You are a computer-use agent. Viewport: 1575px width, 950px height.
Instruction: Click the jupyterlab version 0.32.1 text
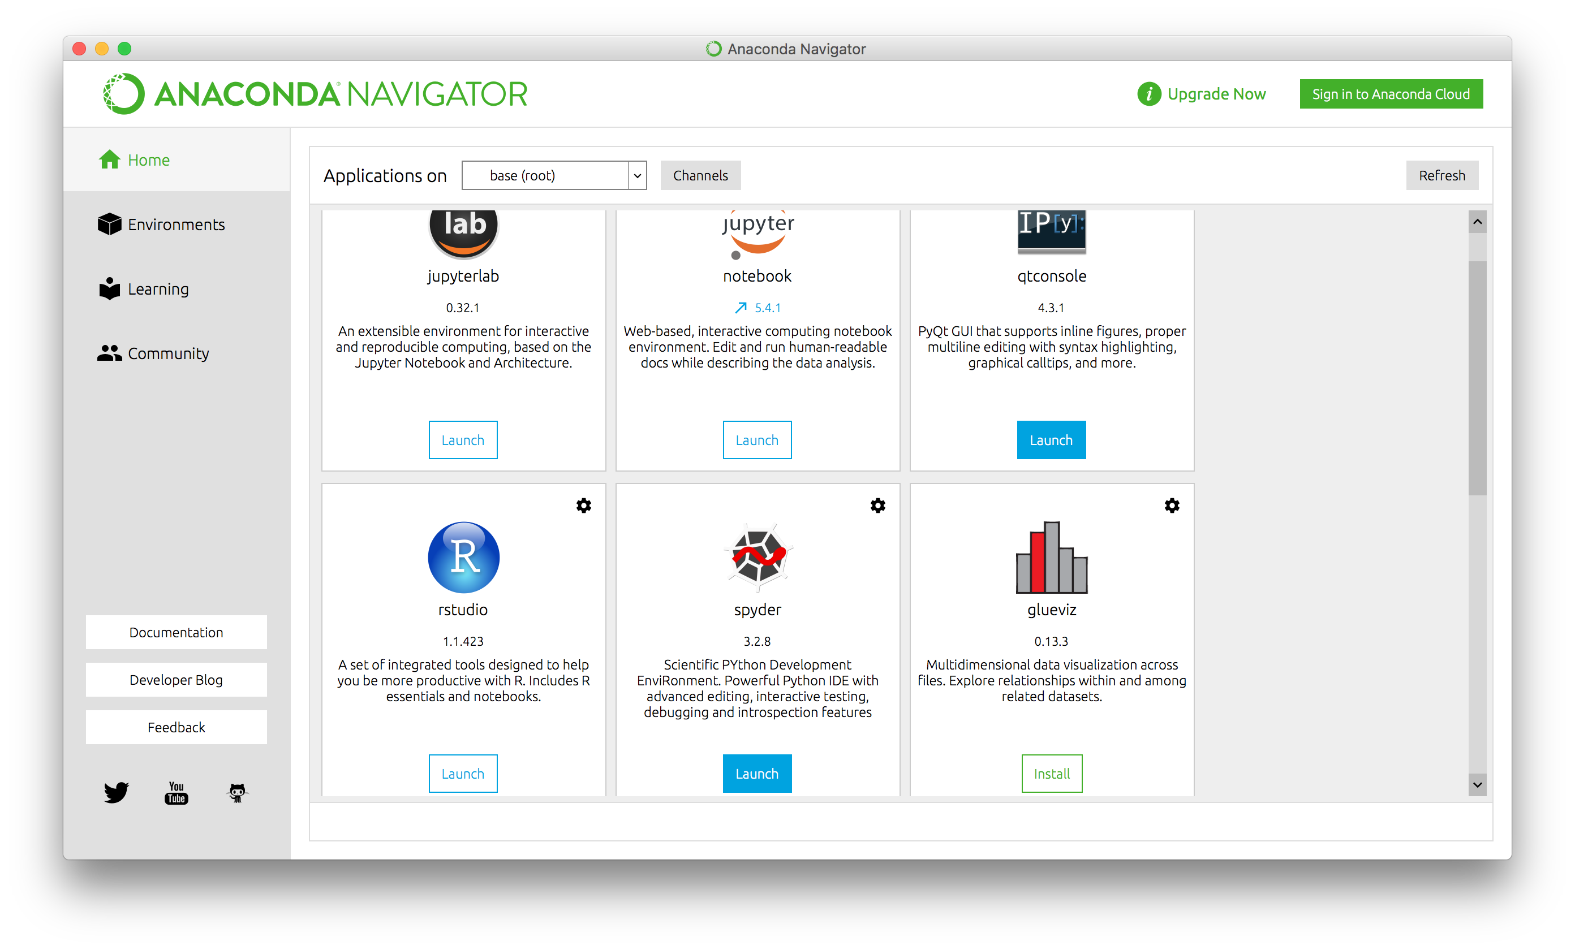(463, 308)
